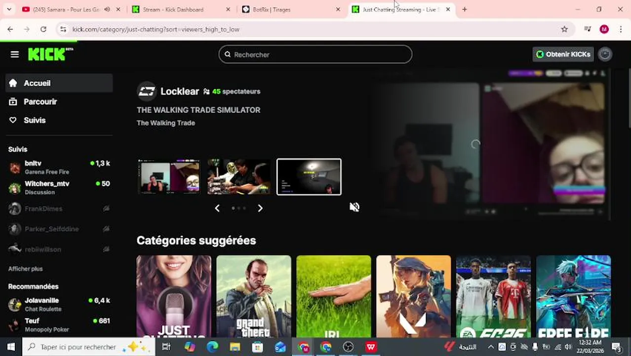Open offline channel Parker_Seifddine
The width and height of the screenshot is (631, 356).
(x=59, y=229)
